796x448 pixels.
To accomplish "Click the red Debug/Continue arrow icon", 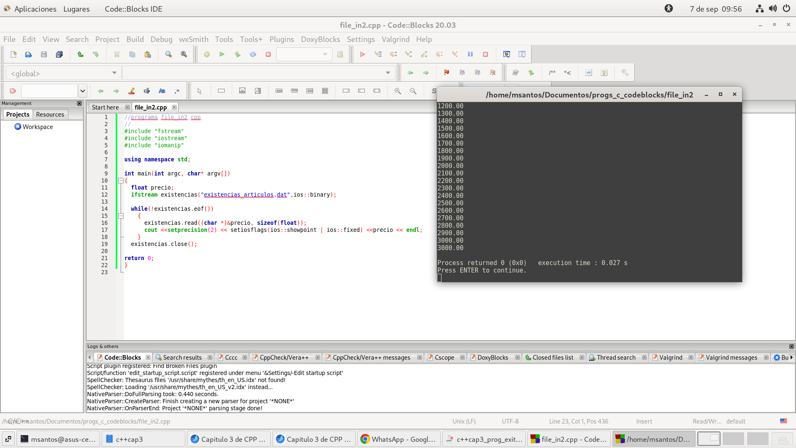I will pos(362,54).
